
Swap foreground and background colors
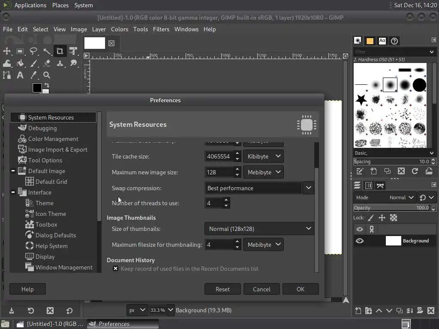coord(47,85)
